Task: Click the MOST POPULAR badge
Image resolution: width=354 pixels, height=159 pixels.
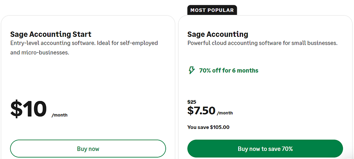Action: pos(212,10)
